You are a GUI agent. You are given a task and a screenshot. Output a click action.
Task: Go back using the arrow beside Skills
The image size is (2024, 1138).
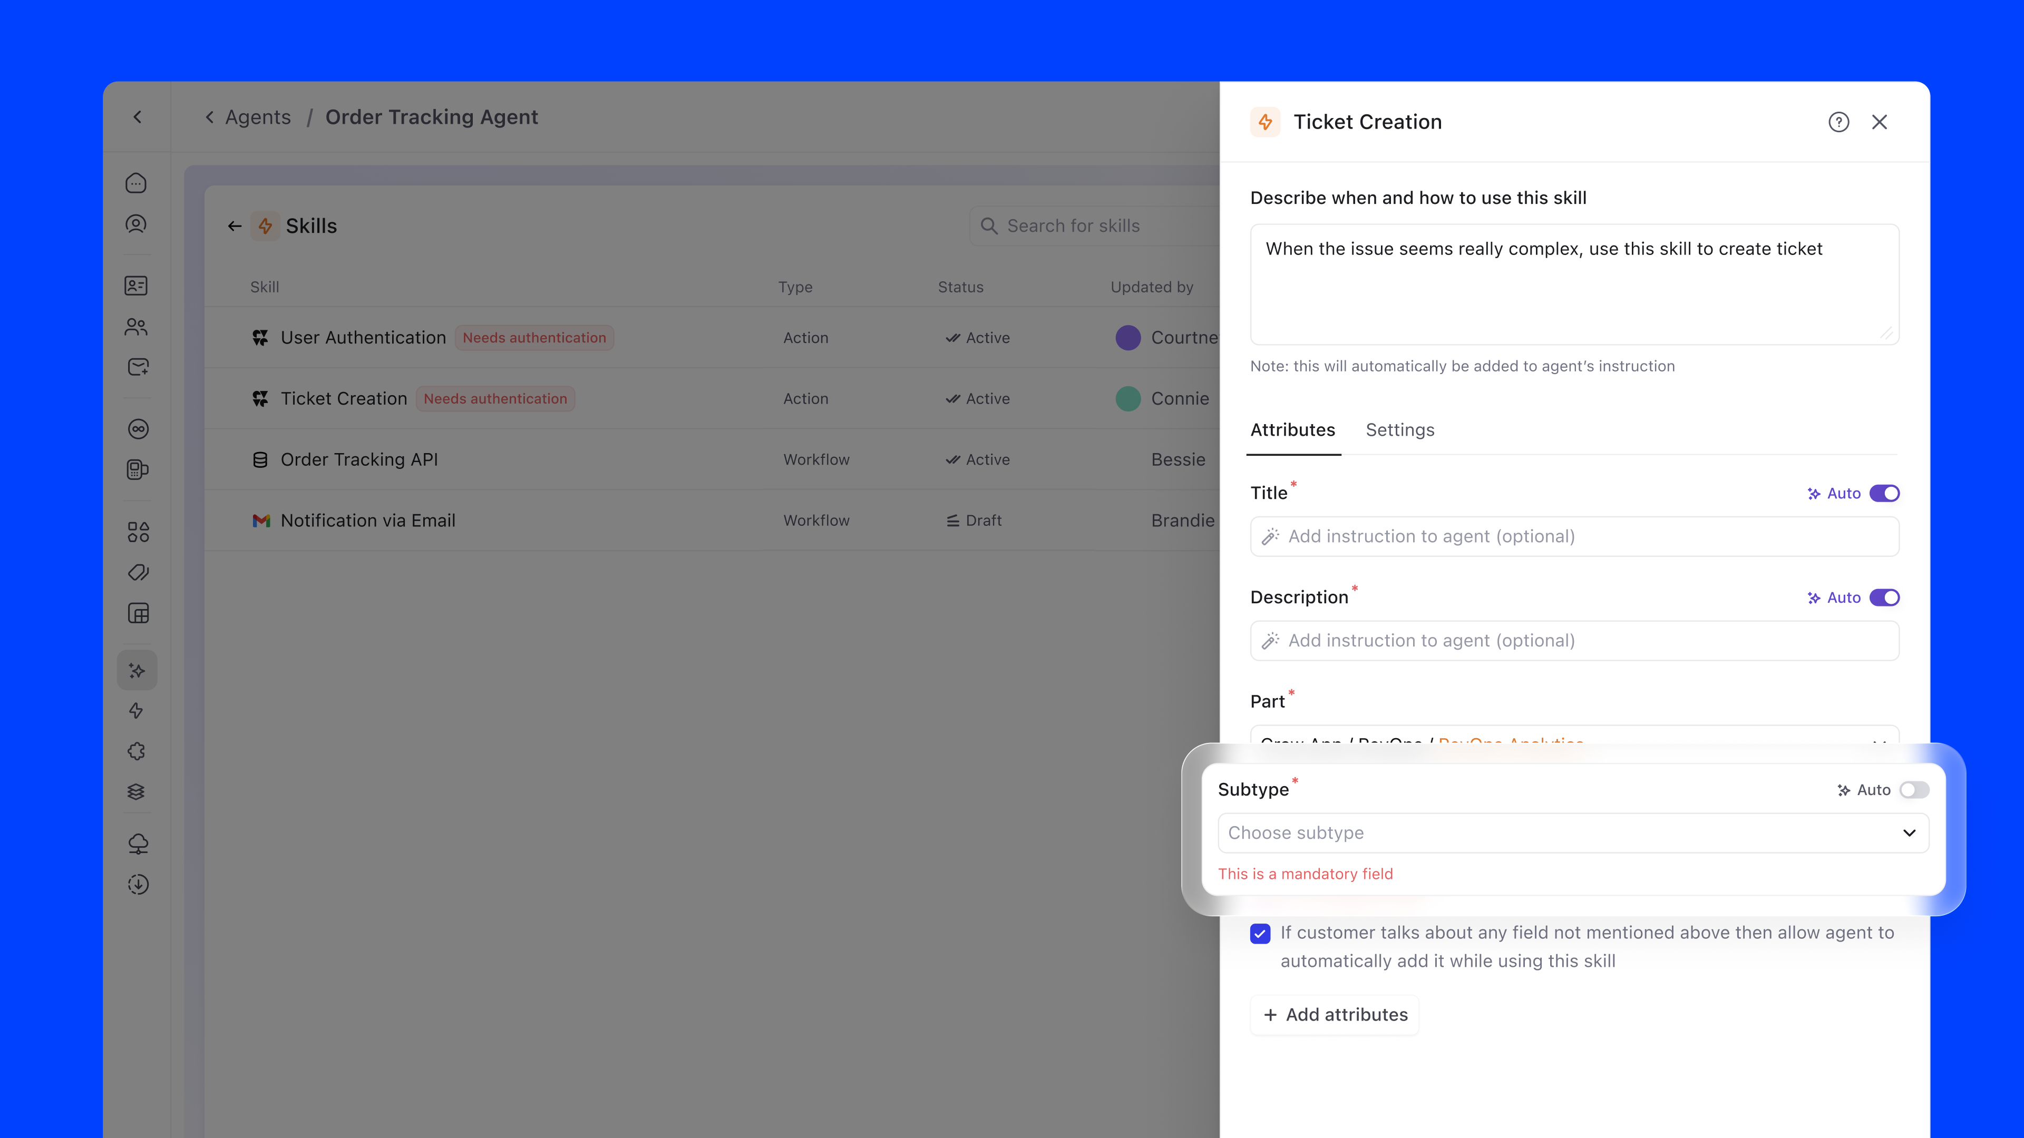pos(234,226)
